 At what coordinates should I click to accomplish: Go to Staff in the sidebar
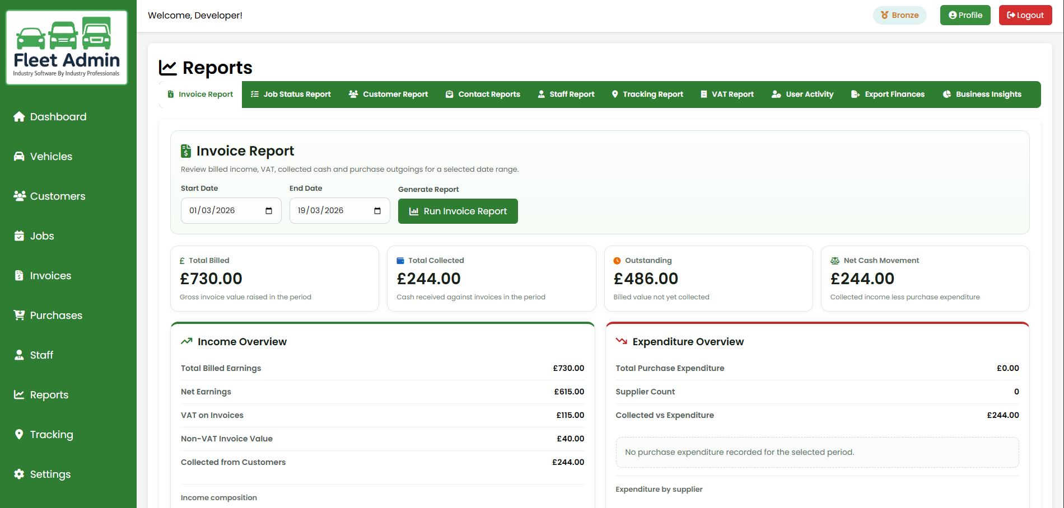tap(41, 355)
